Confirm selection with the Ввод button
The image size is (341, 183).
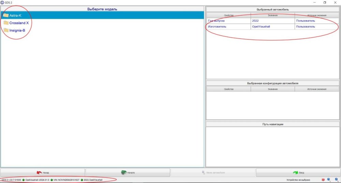(298, 172)
